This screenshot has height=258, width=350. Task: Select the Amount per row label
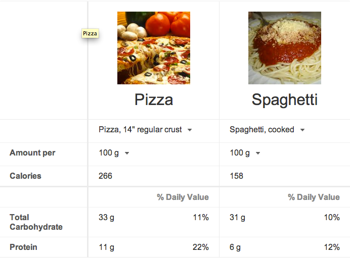pyautogui.click(x=32, y=153)
